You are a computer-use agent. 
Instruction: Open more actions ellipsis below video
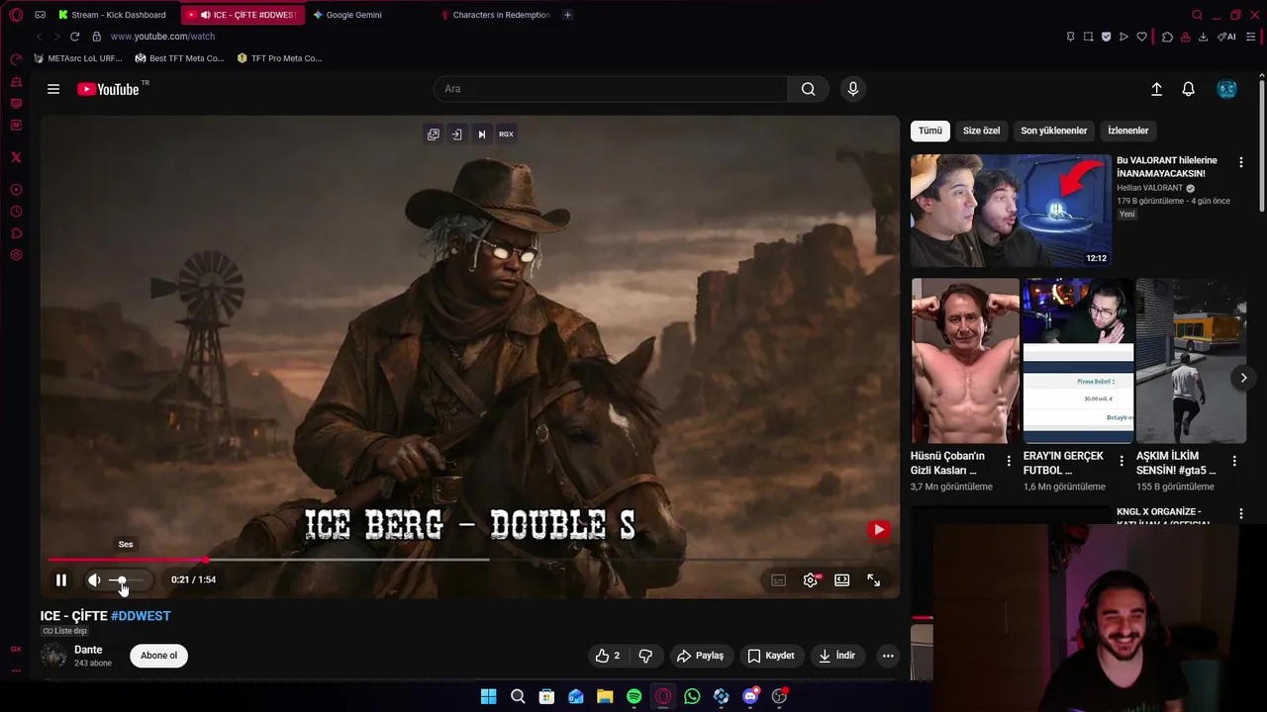tap(888, 656)
